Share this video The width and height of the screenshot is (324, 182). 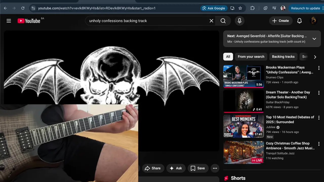click(153, 168)
